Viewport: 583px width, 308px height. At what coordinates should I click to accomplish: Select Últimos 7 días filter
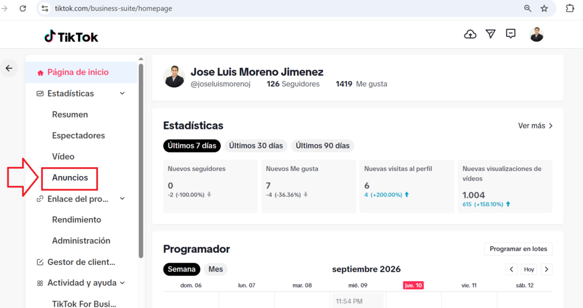click(192, 146)
